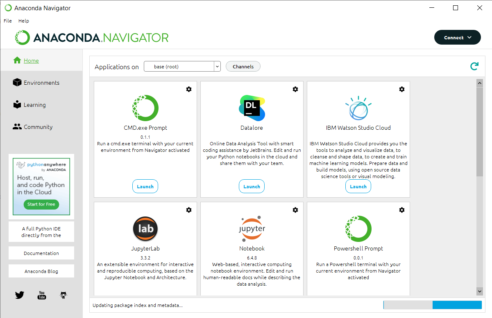Image resolution: width=492 pixels, height=318 pixels.
Task: Go to the Home tab label
Action: coord(31,61)
